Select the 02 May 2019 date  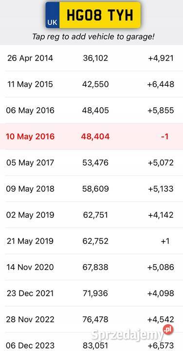click(30, 215)
